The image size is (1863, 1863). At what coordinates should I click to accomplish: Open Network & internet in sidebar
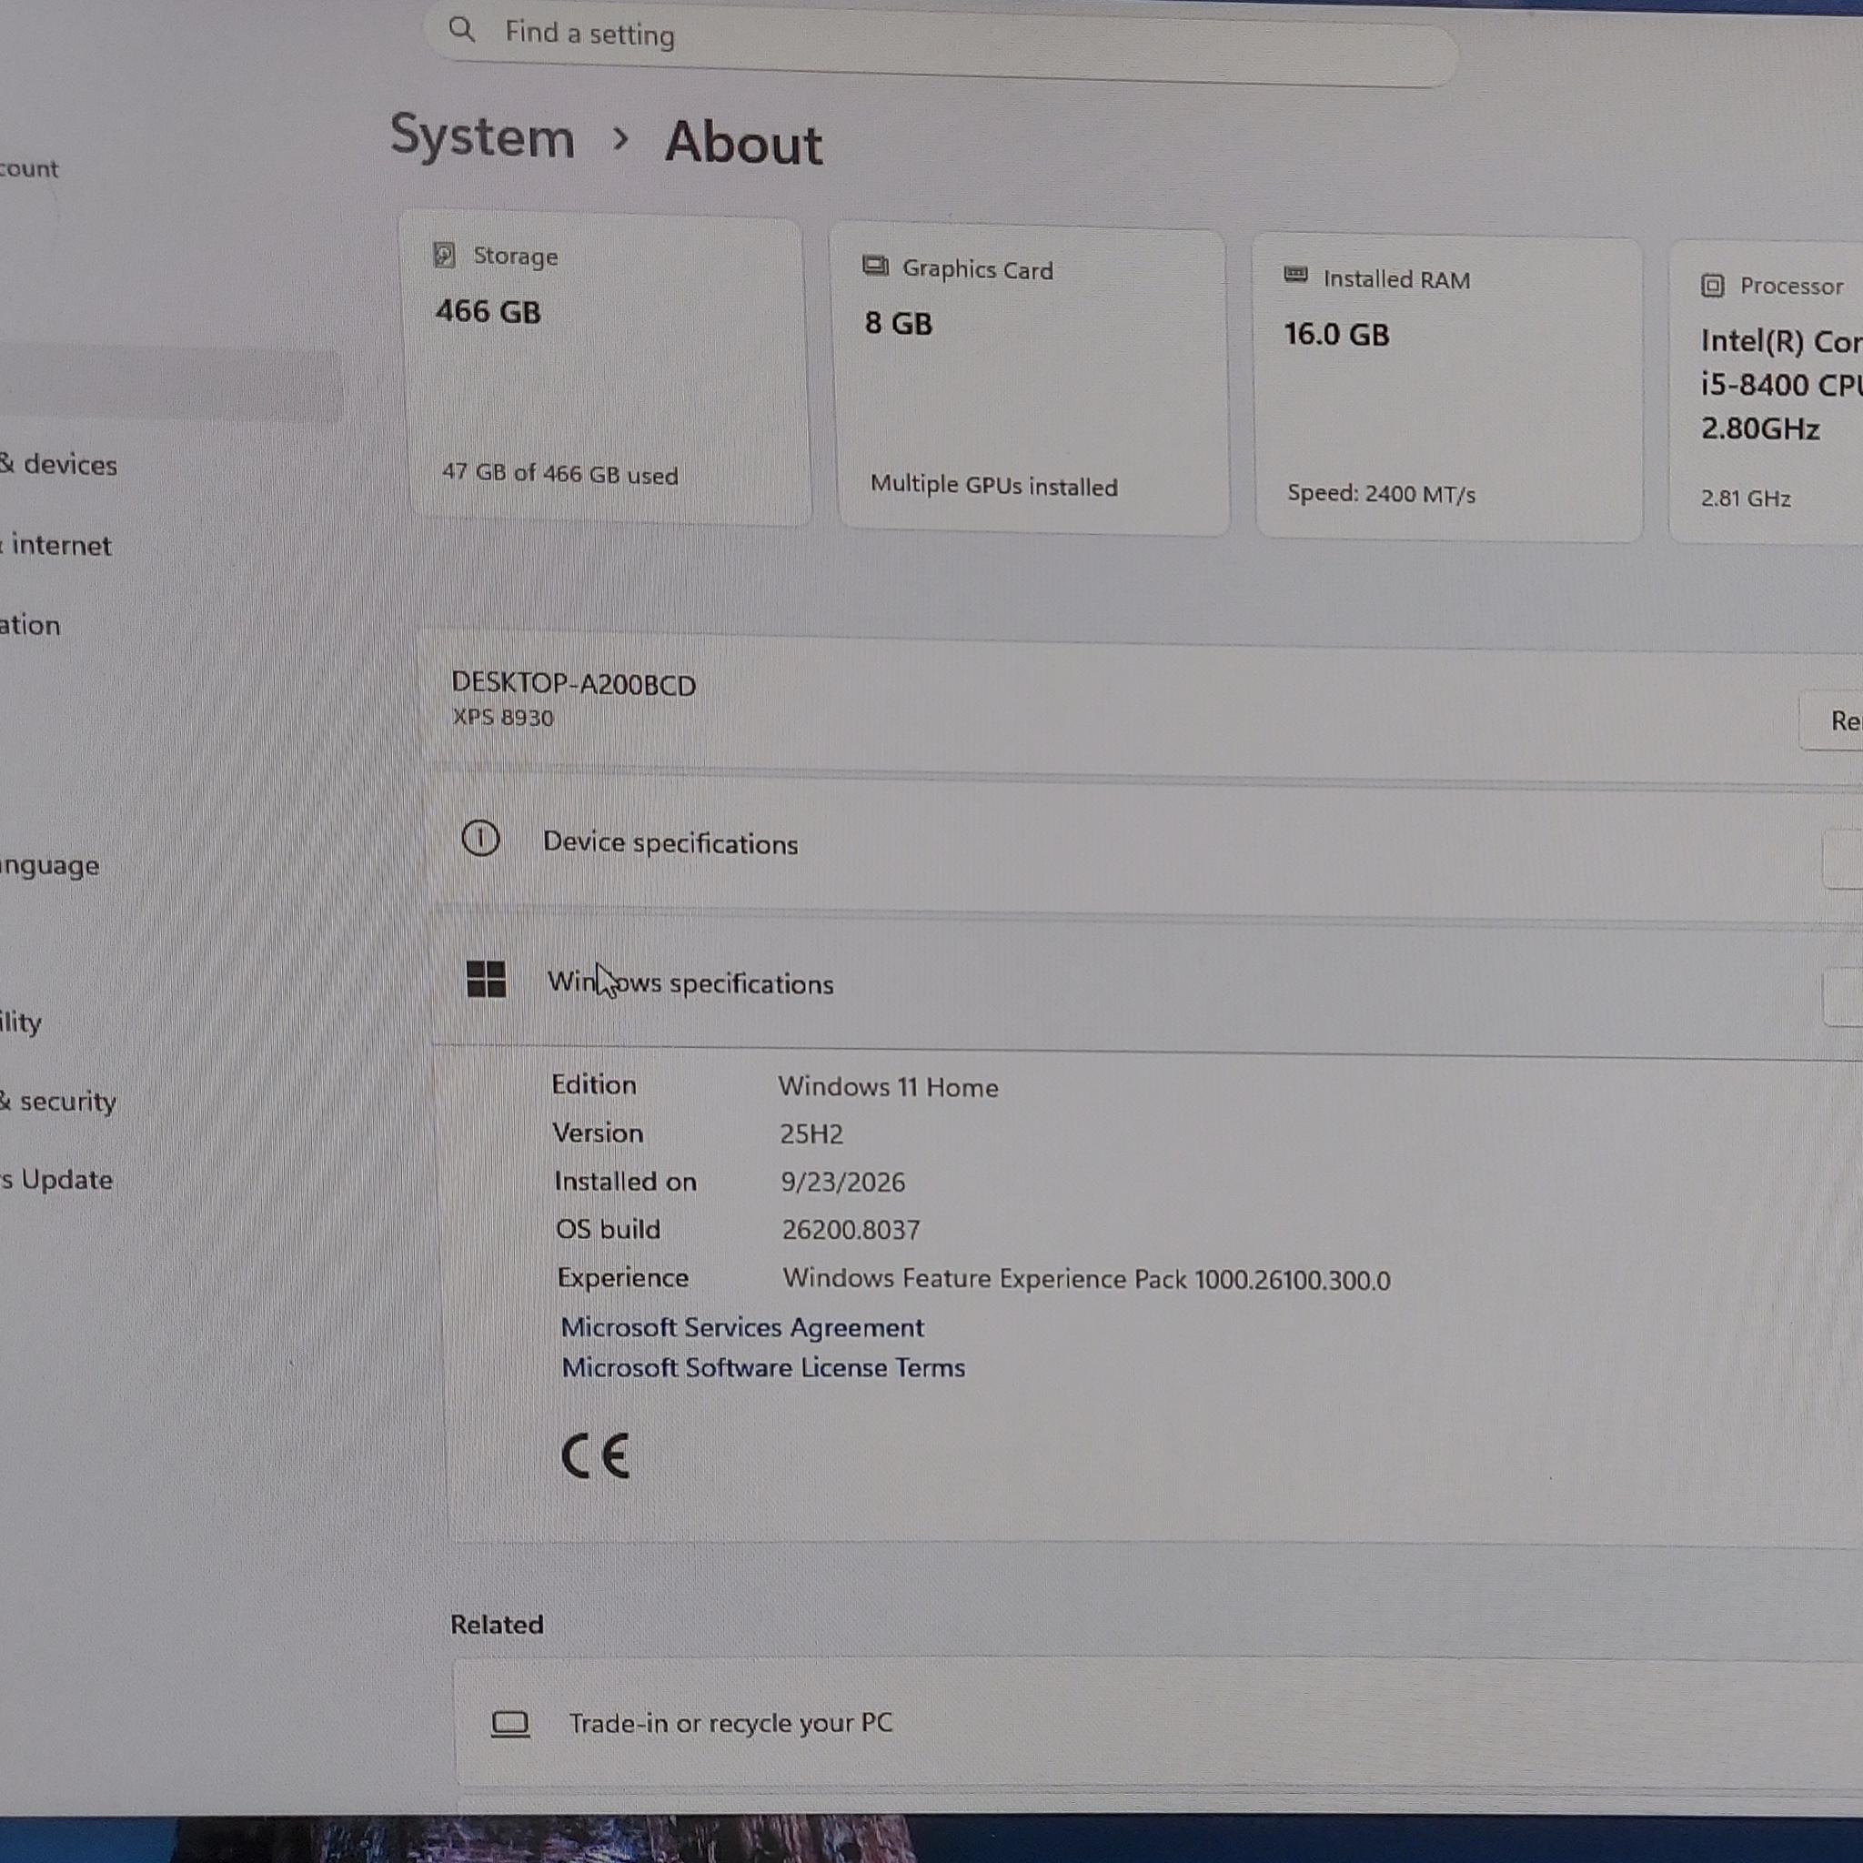click(x=55, y=545)
